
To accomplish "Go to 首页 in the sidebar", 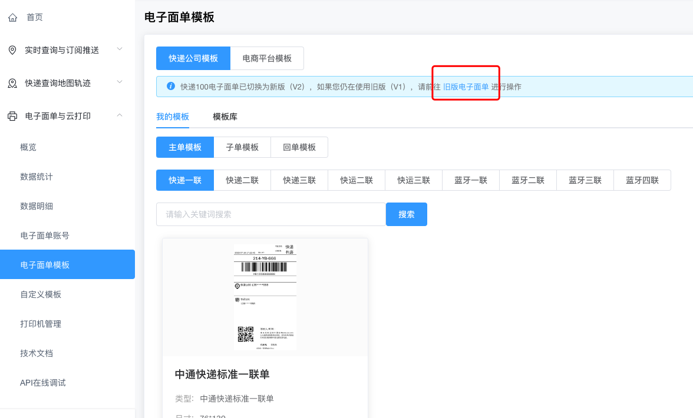I will (34, 17).
